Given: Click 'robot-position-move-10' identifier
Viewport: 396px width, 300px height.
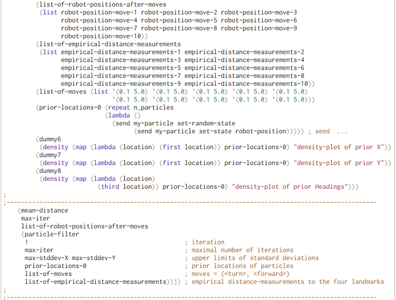Looking at the screenshot, I should 101,36.
